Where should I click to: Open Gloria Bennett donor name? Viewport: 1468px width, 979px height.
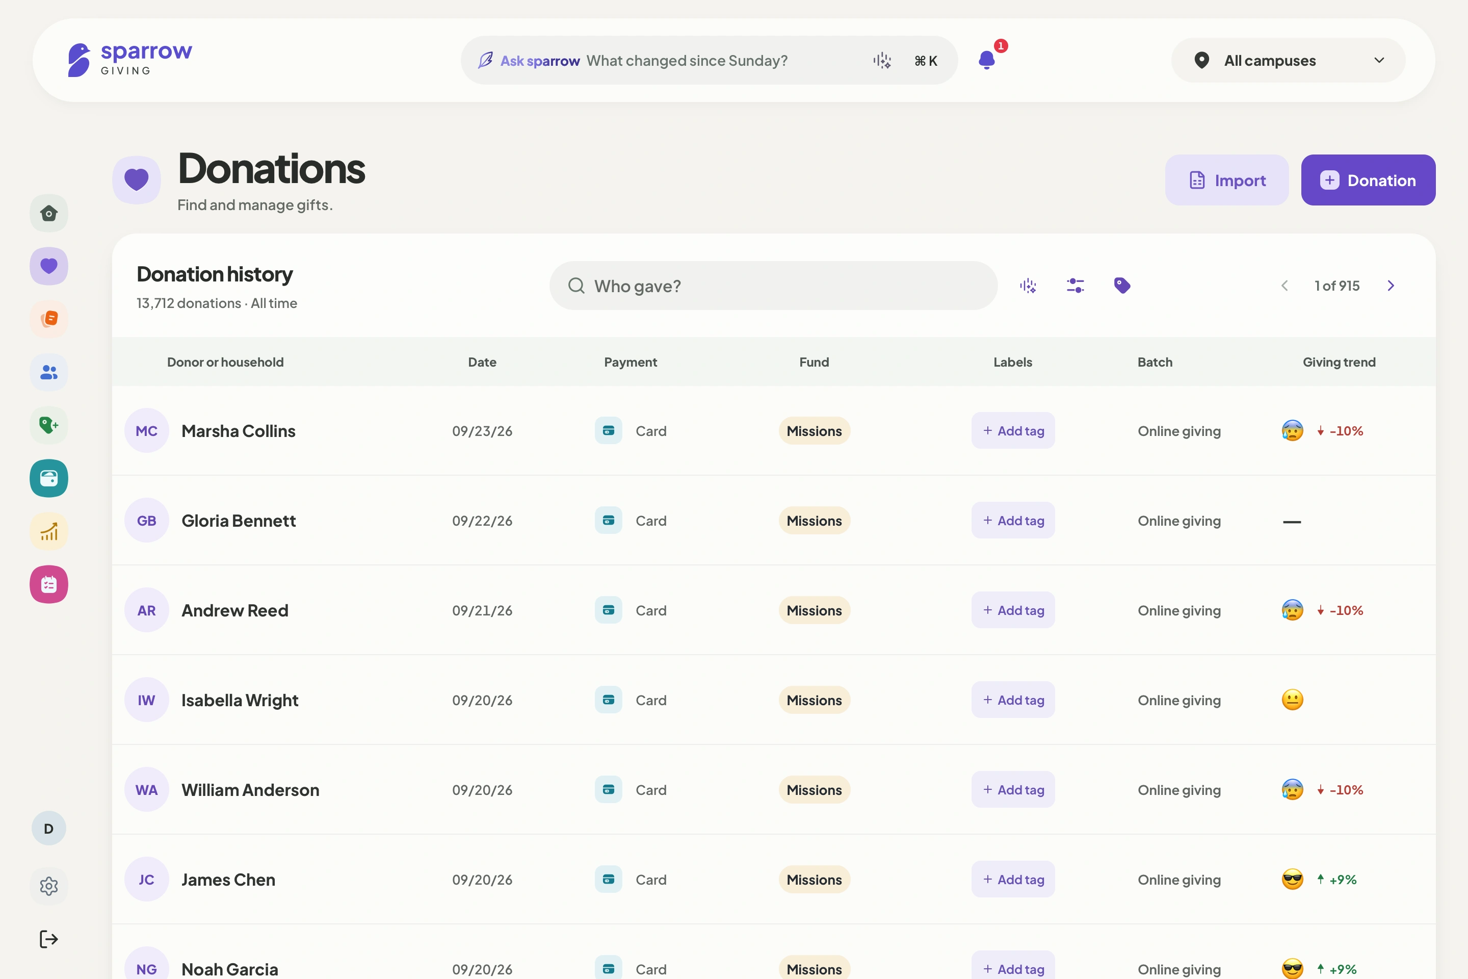(239, 521)
